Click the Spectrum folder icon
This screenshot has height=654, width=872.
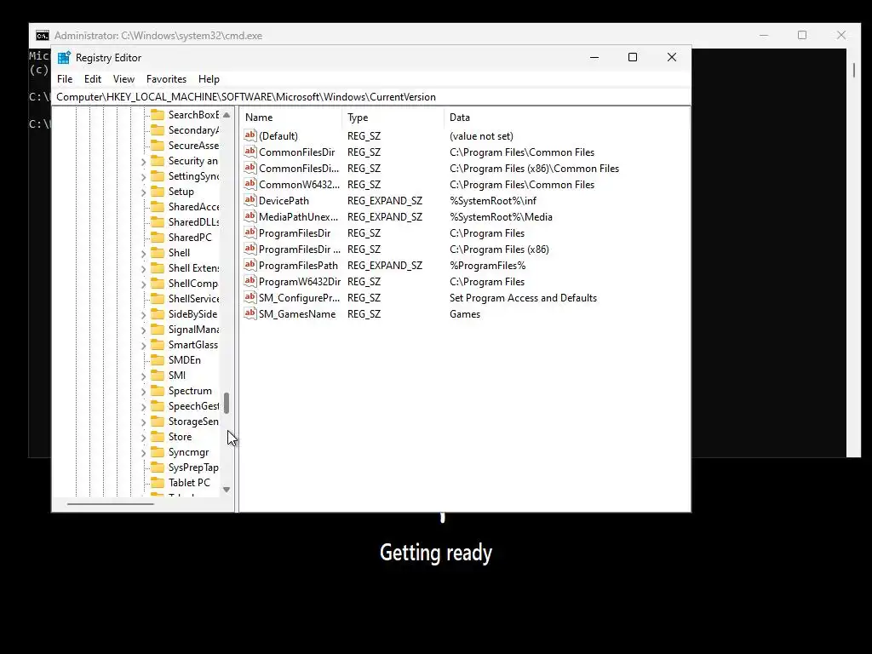[158, 391]
